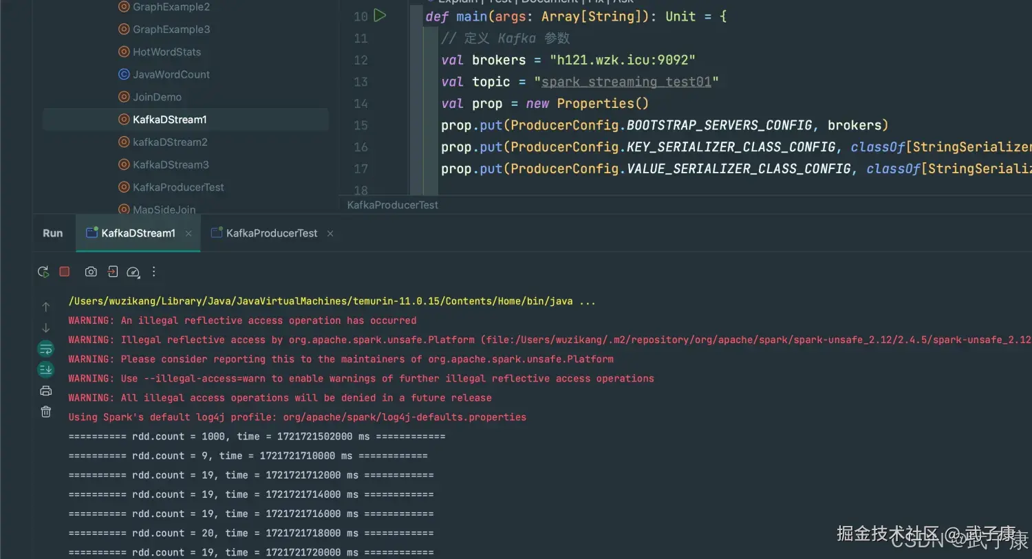
Task: Open GraphExample3 in the project tree
Action: pos(171,30)
